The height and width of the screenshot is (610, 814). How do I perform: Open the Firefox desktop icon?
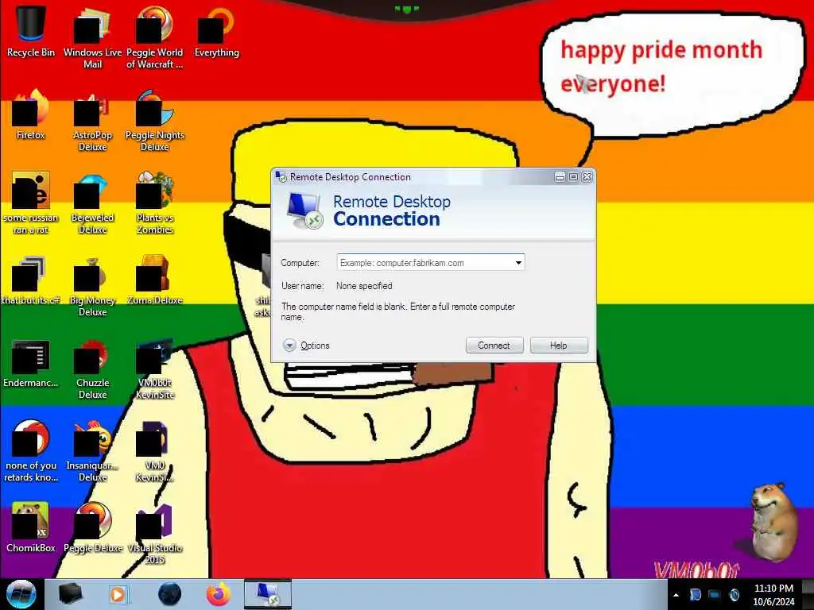[x=31, y=114]
